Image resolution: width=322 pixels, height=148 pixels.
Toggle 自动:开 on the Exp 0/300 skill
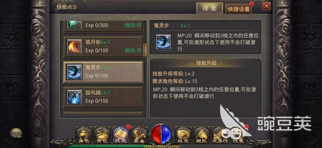pyautogui.click(x=133, y=25)
